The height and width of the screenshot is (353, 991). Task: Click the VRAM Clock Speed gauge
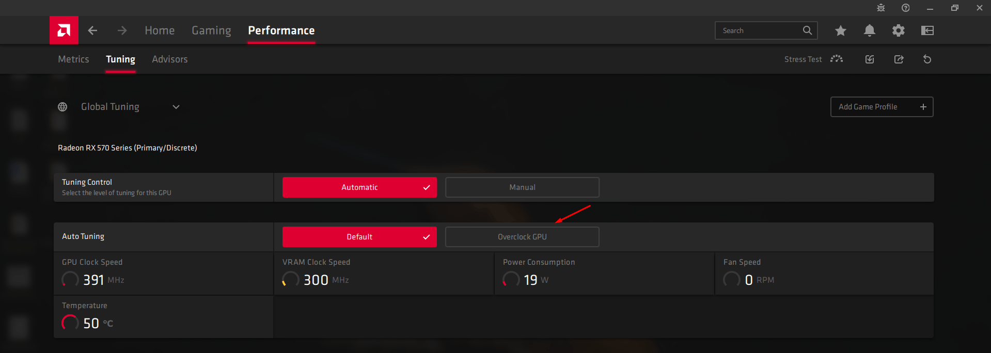pos(291,280)
